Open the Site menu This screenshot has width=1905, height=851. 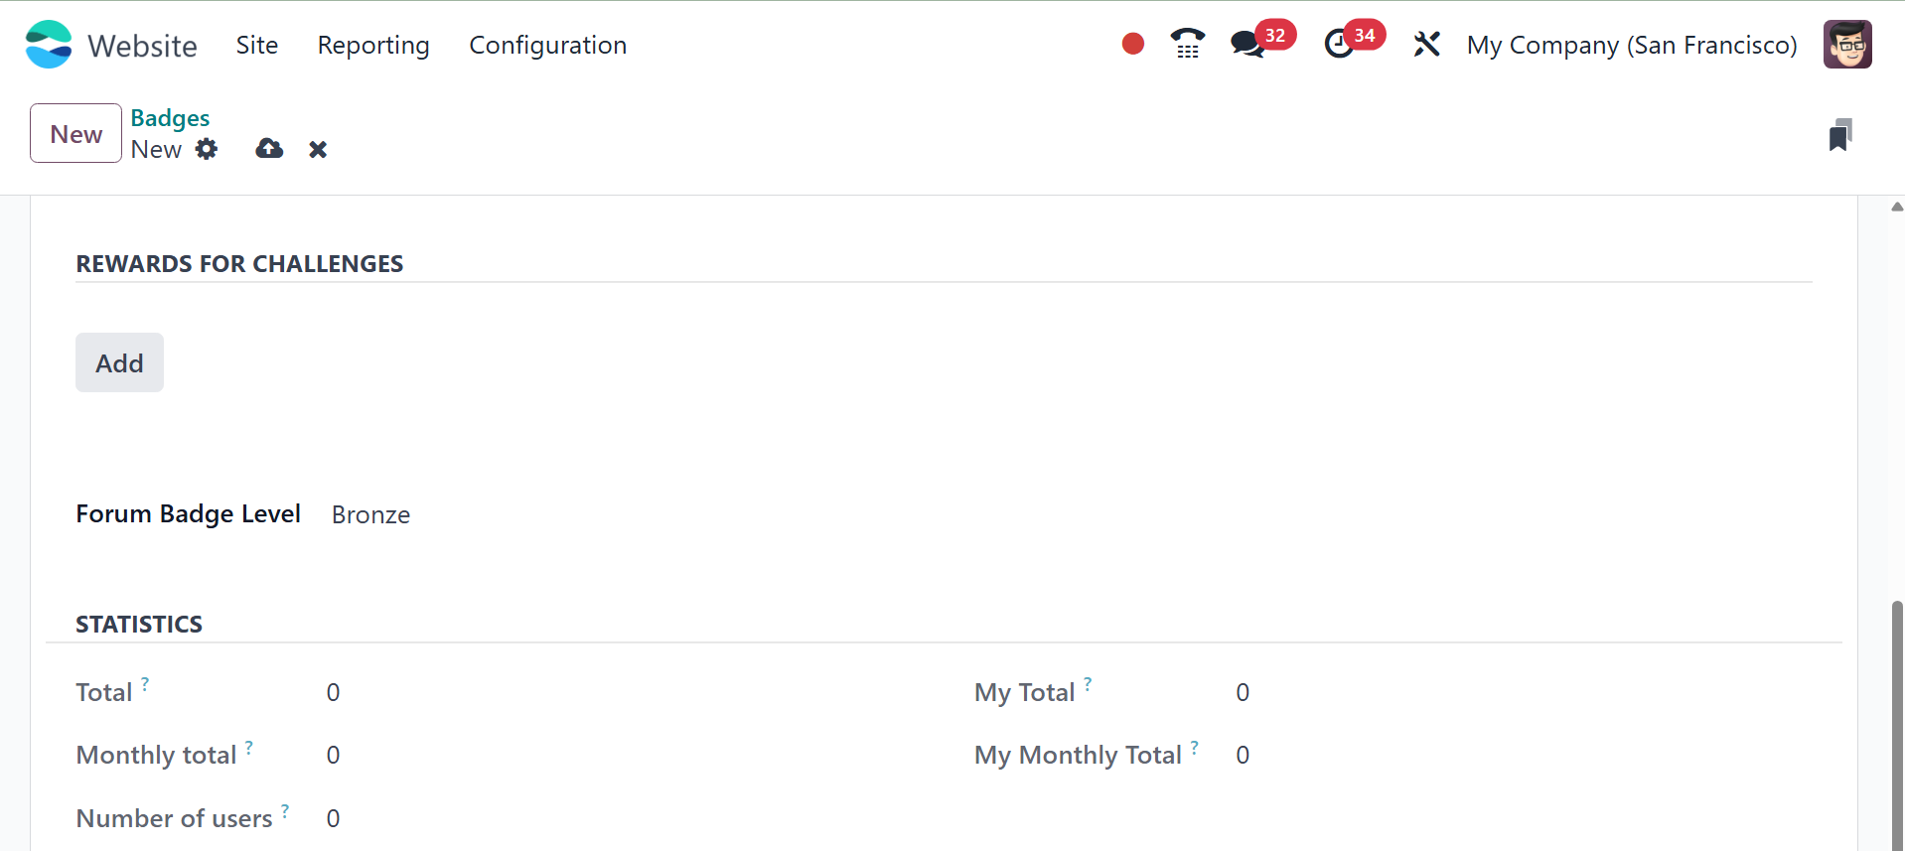pyautogui.click(x=257, y=45)
